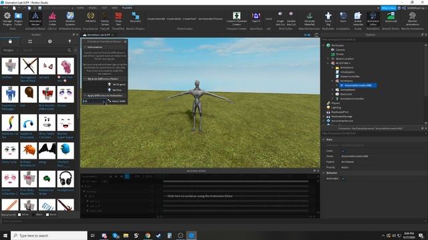Switch Toolbox to Recent clock tab
428x240 pixels.
click(x=50, y=41)
